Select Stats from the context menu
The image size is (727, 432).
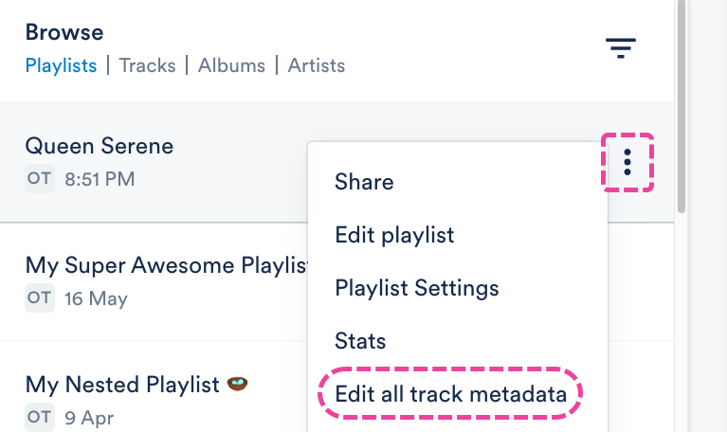(360, 340)
